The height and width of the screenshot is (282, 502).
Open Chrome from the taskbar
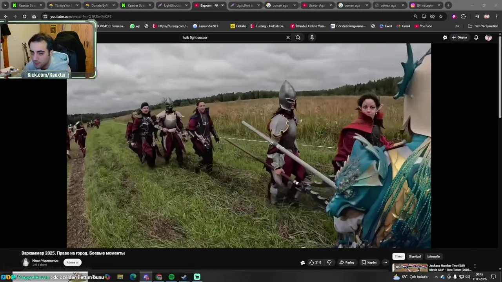pyautogui.click(x=159, y=277)
